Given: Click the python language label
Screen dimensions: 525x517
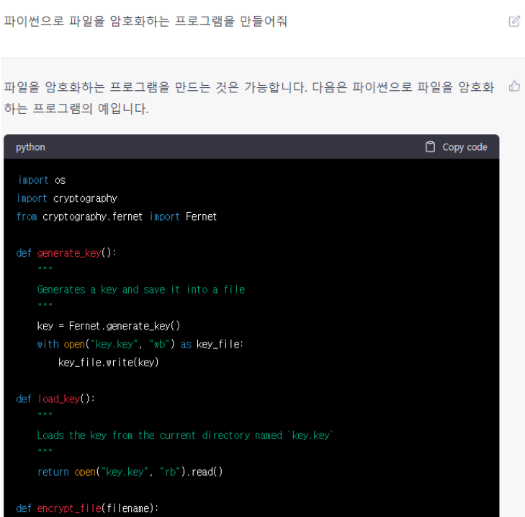Looking at the screenshot, I should [30, 147].
